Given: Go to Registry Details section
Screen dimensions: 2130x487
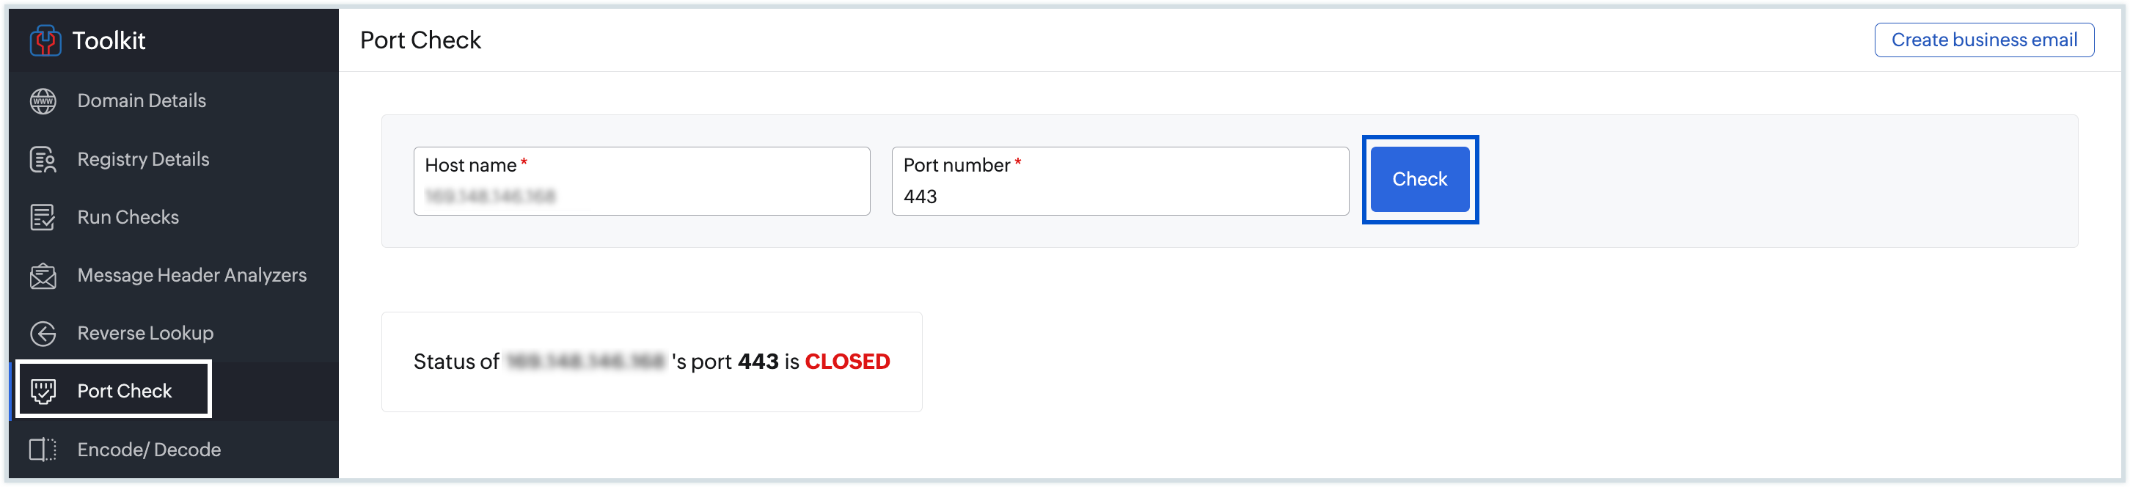Looking at the screenshot, I should [x=143, y=160].
